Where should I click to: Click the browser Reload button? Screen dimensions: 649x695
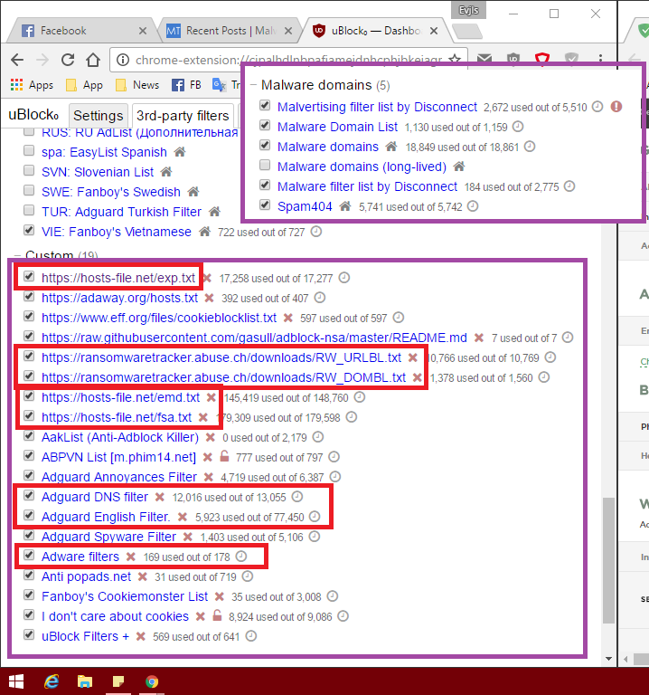tap(67, 60)
